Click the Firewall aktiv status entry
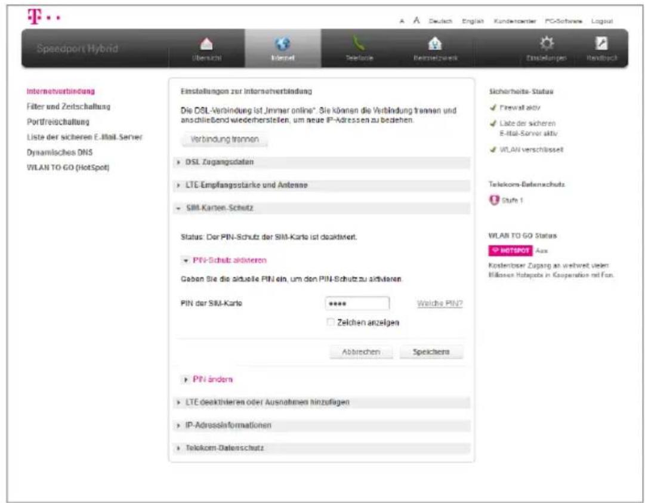The height and width of the screenshot is (503, 645). point(515,108)
